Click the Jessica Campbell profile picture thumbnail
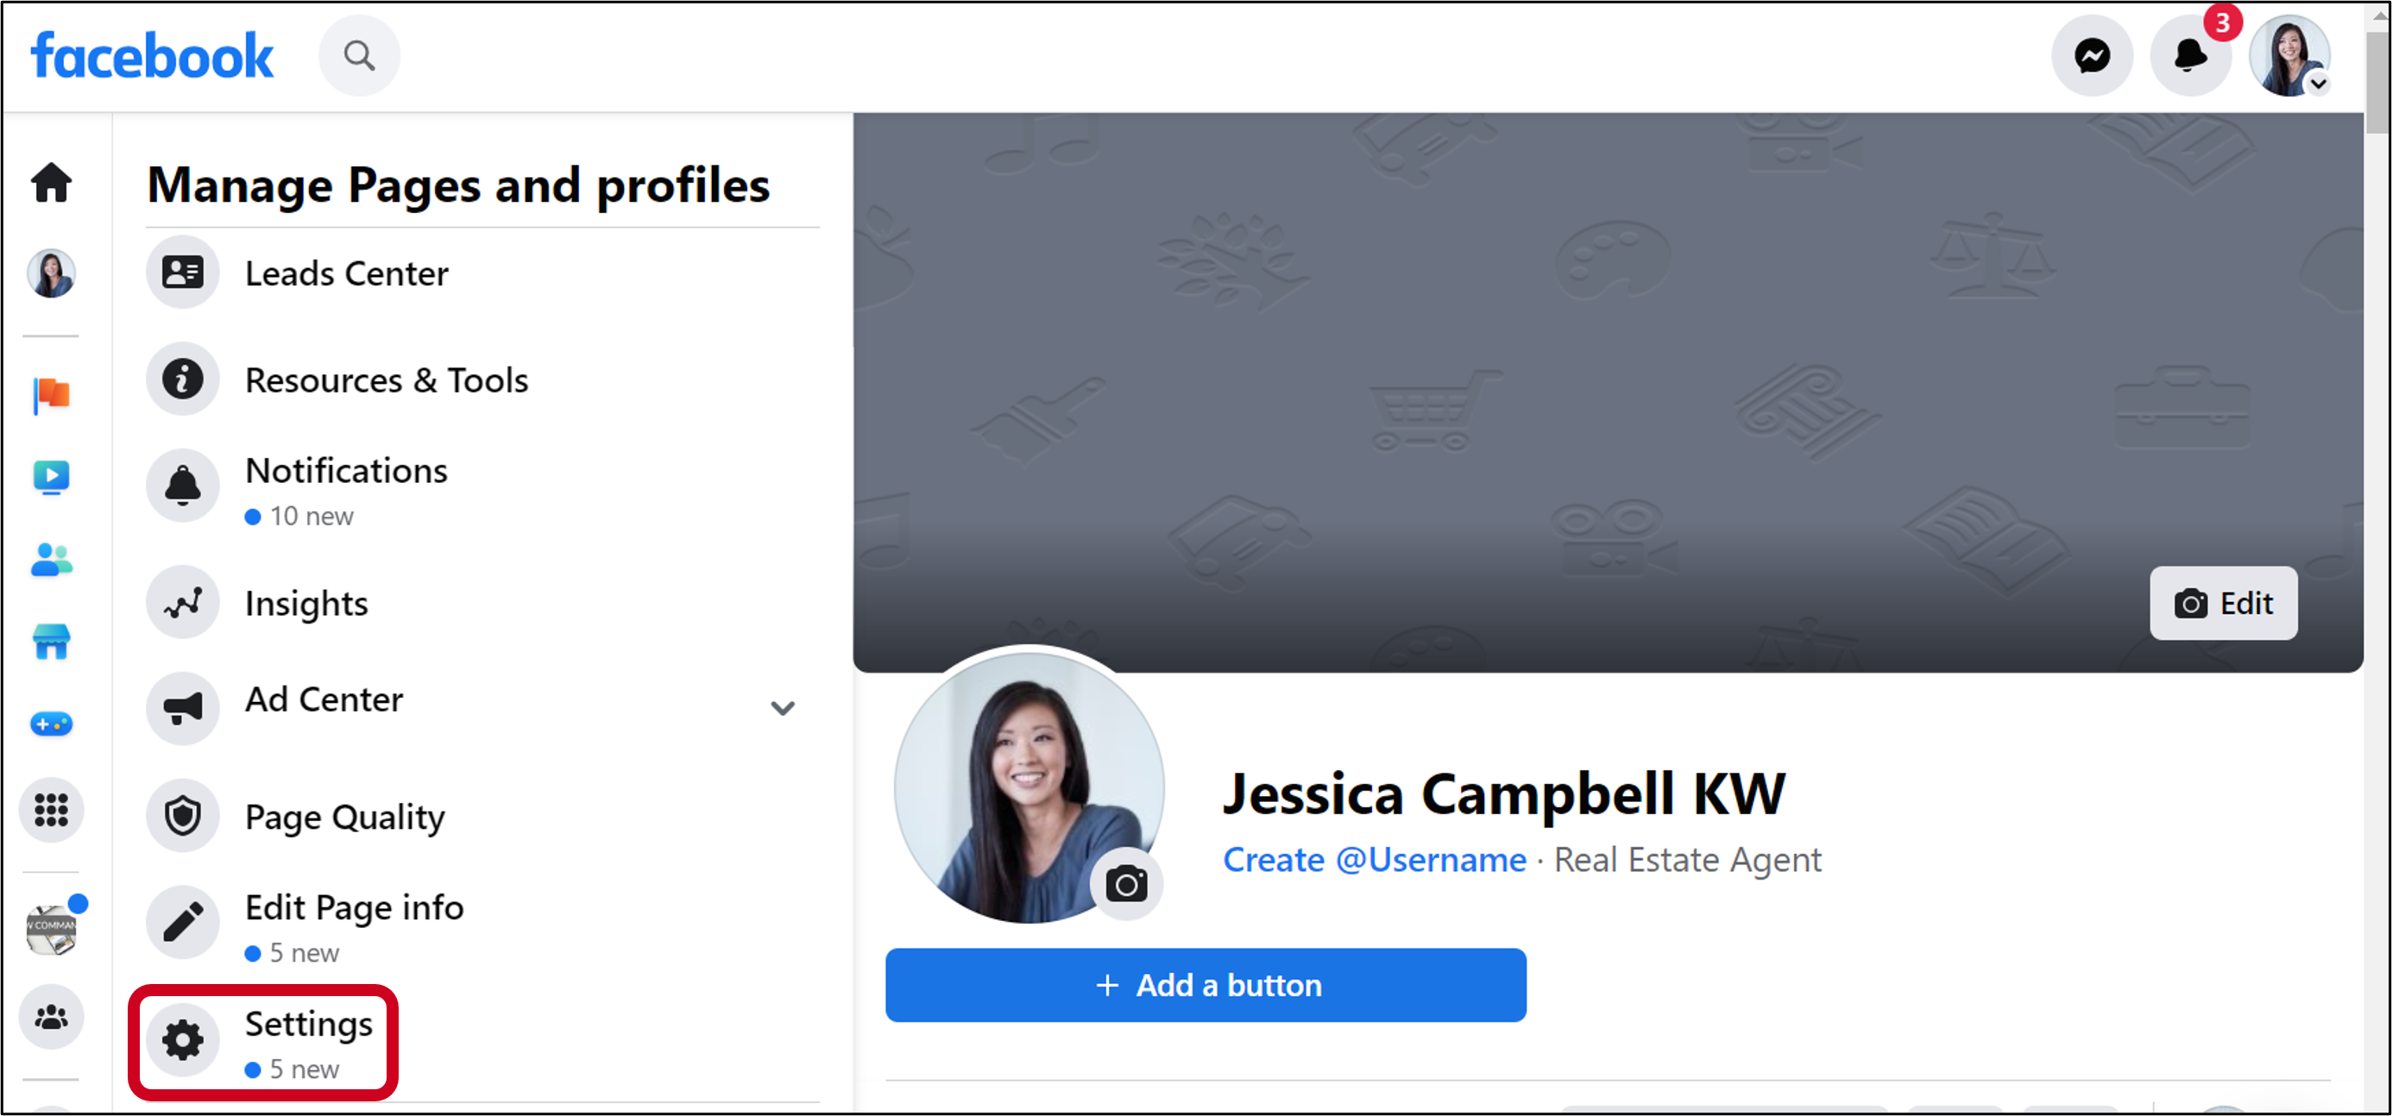This screenshot has width=2392, height=1116. pos(51,273)
